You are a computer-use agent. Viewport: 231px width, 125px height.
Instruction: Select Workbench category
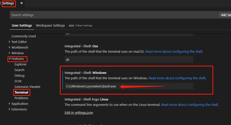point(20,48)
